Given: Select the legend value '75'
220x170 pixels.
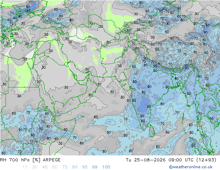Looking at the screenshot, I should pos(65,167).
